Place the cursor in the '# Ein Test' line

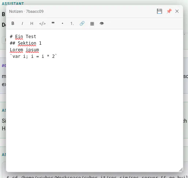coord(23,37)
